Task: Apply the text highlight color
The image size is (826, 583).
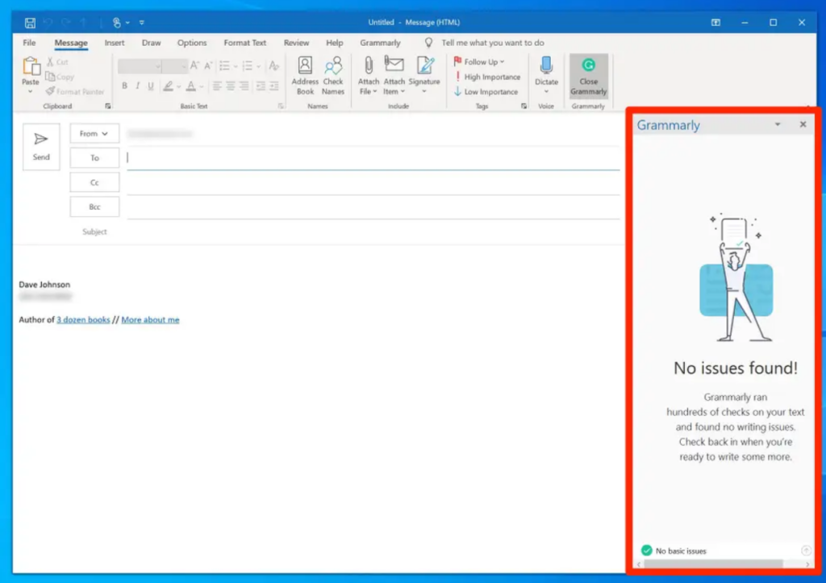Action: coord(168,85)
